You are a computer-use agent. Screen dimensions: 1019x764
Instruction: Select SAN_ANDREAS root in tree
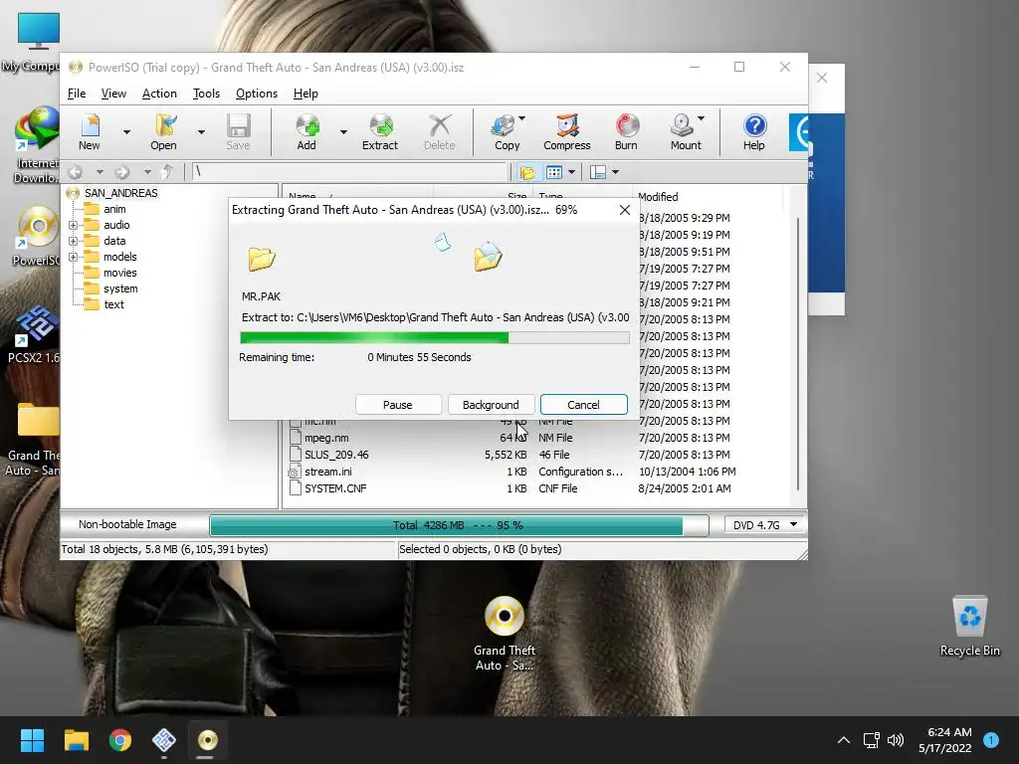[120, 193]
